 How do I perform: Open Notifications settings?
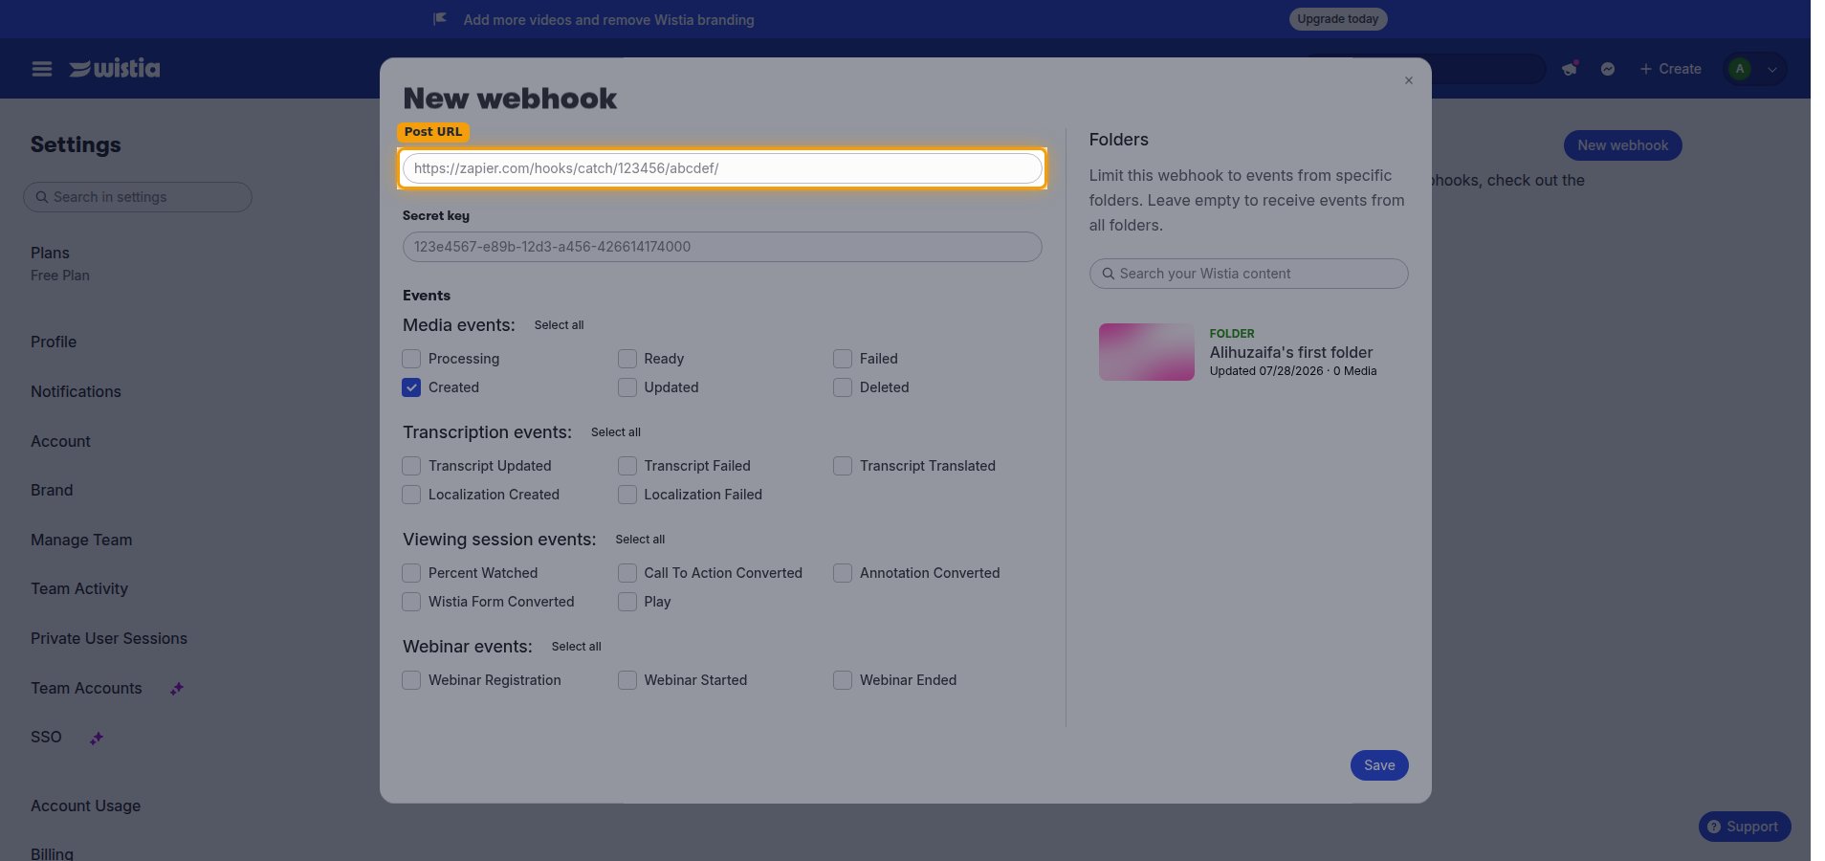(76, 392)
